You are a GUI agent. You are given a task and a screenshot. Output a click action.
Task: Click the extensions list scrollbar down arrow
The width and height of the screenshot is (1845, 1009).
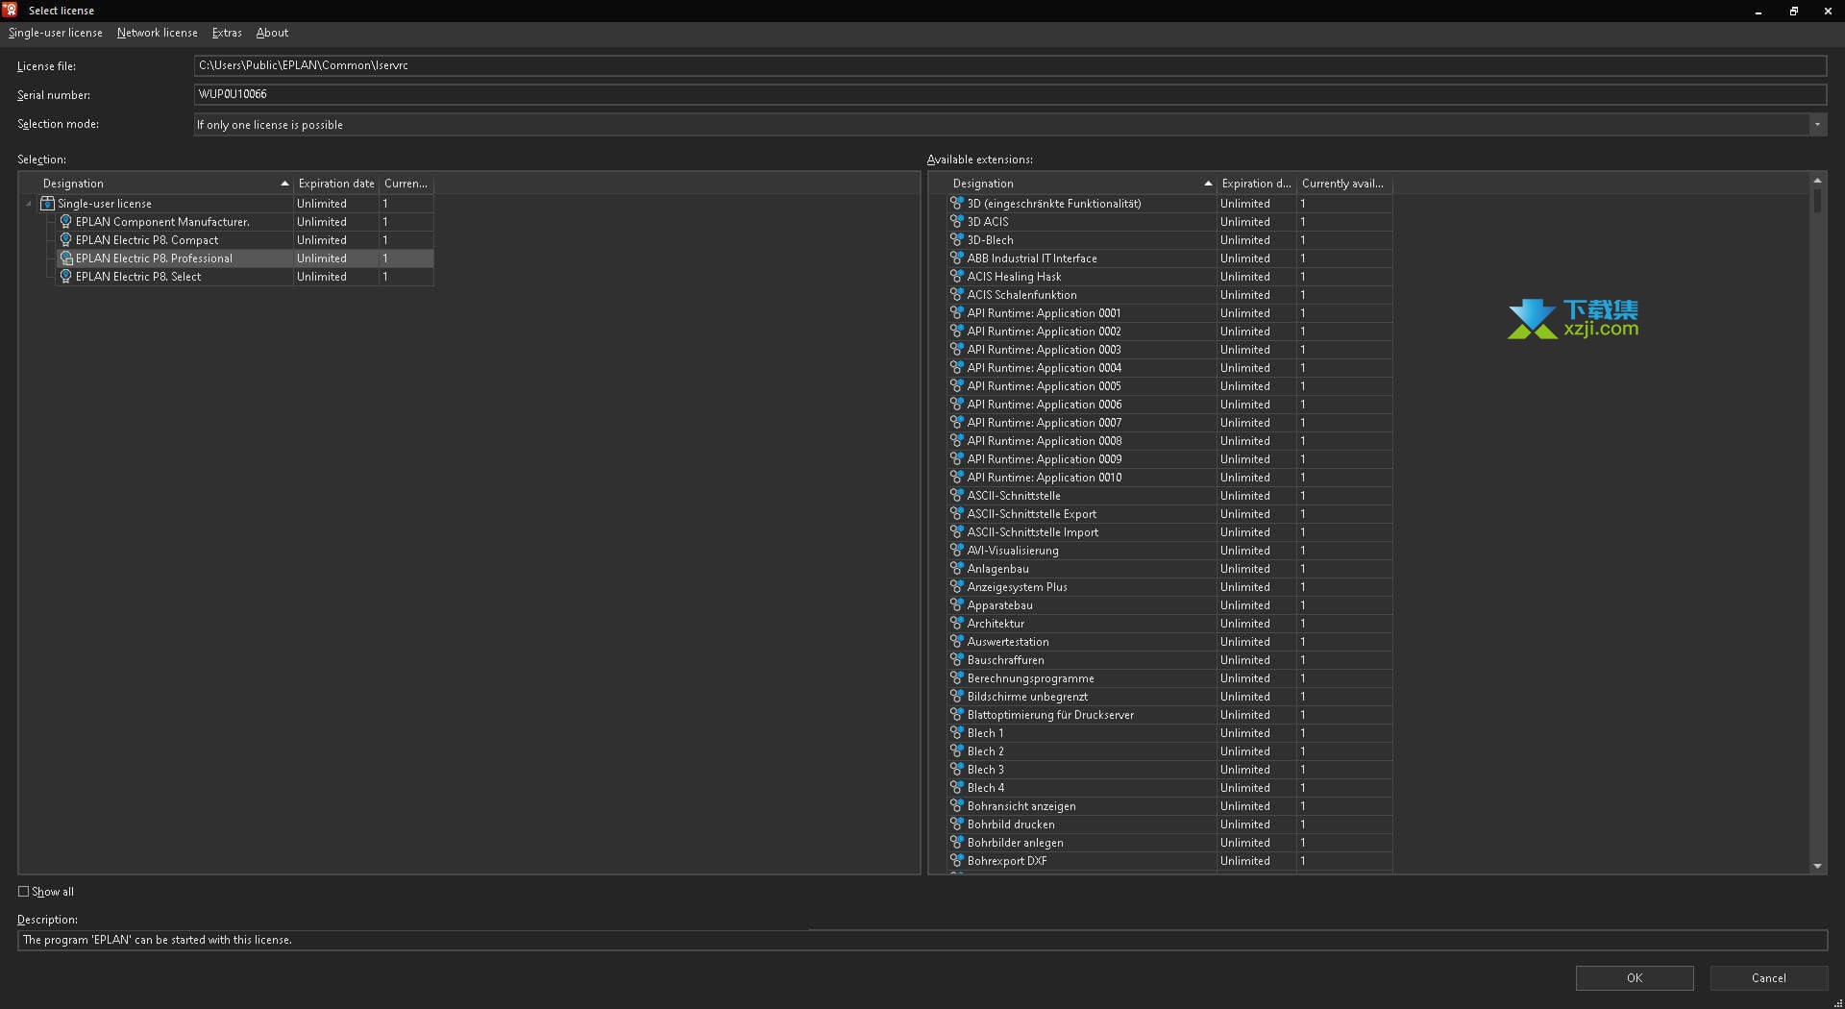point(1817,866)
